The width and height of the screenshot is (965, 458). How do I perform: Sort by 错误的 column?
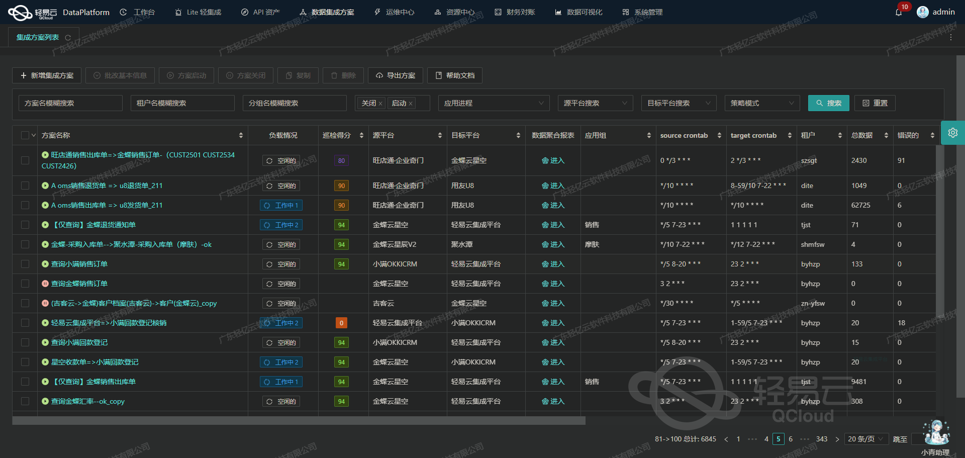(932, 135)
